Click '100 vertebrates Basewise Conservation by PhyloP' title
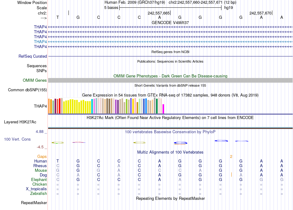The height and width of the screenshot is (210, 293). tap(170, 132)
